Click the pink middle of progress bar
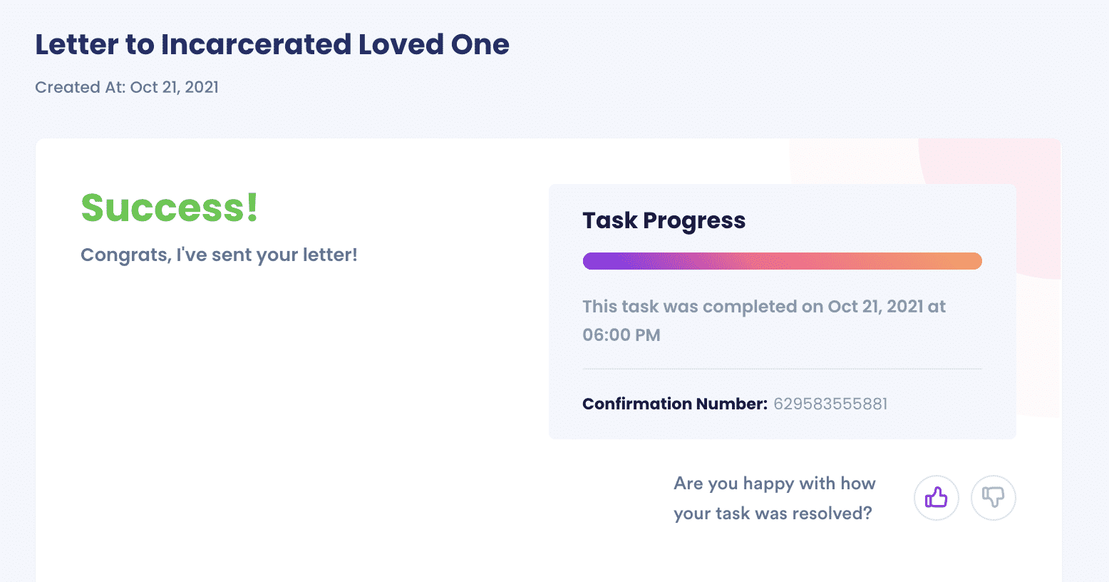 point(783,261)
